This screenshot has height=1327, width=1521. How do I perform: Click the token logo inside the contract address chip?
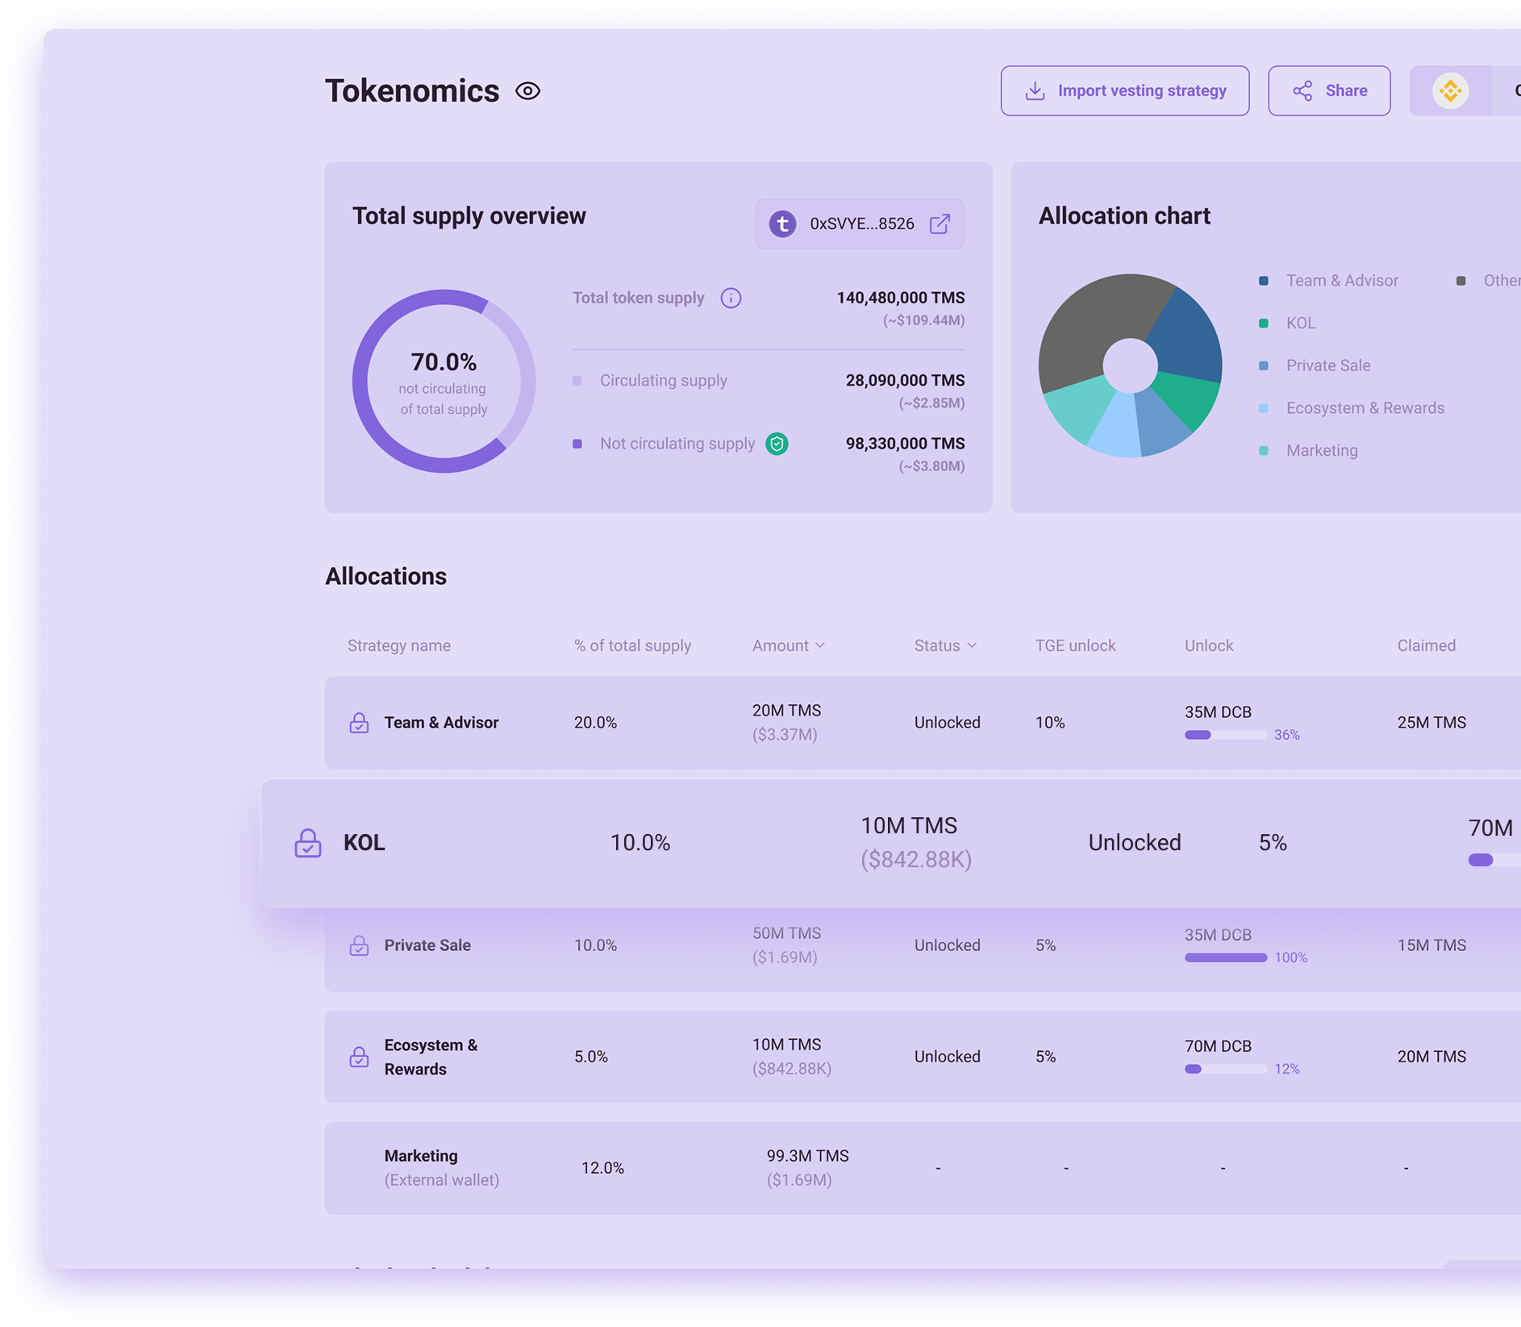pyautogui.click(x=783, y=223)
